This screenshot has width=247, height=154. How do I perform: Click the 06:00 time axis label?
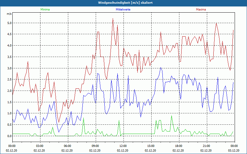(68, 146)
